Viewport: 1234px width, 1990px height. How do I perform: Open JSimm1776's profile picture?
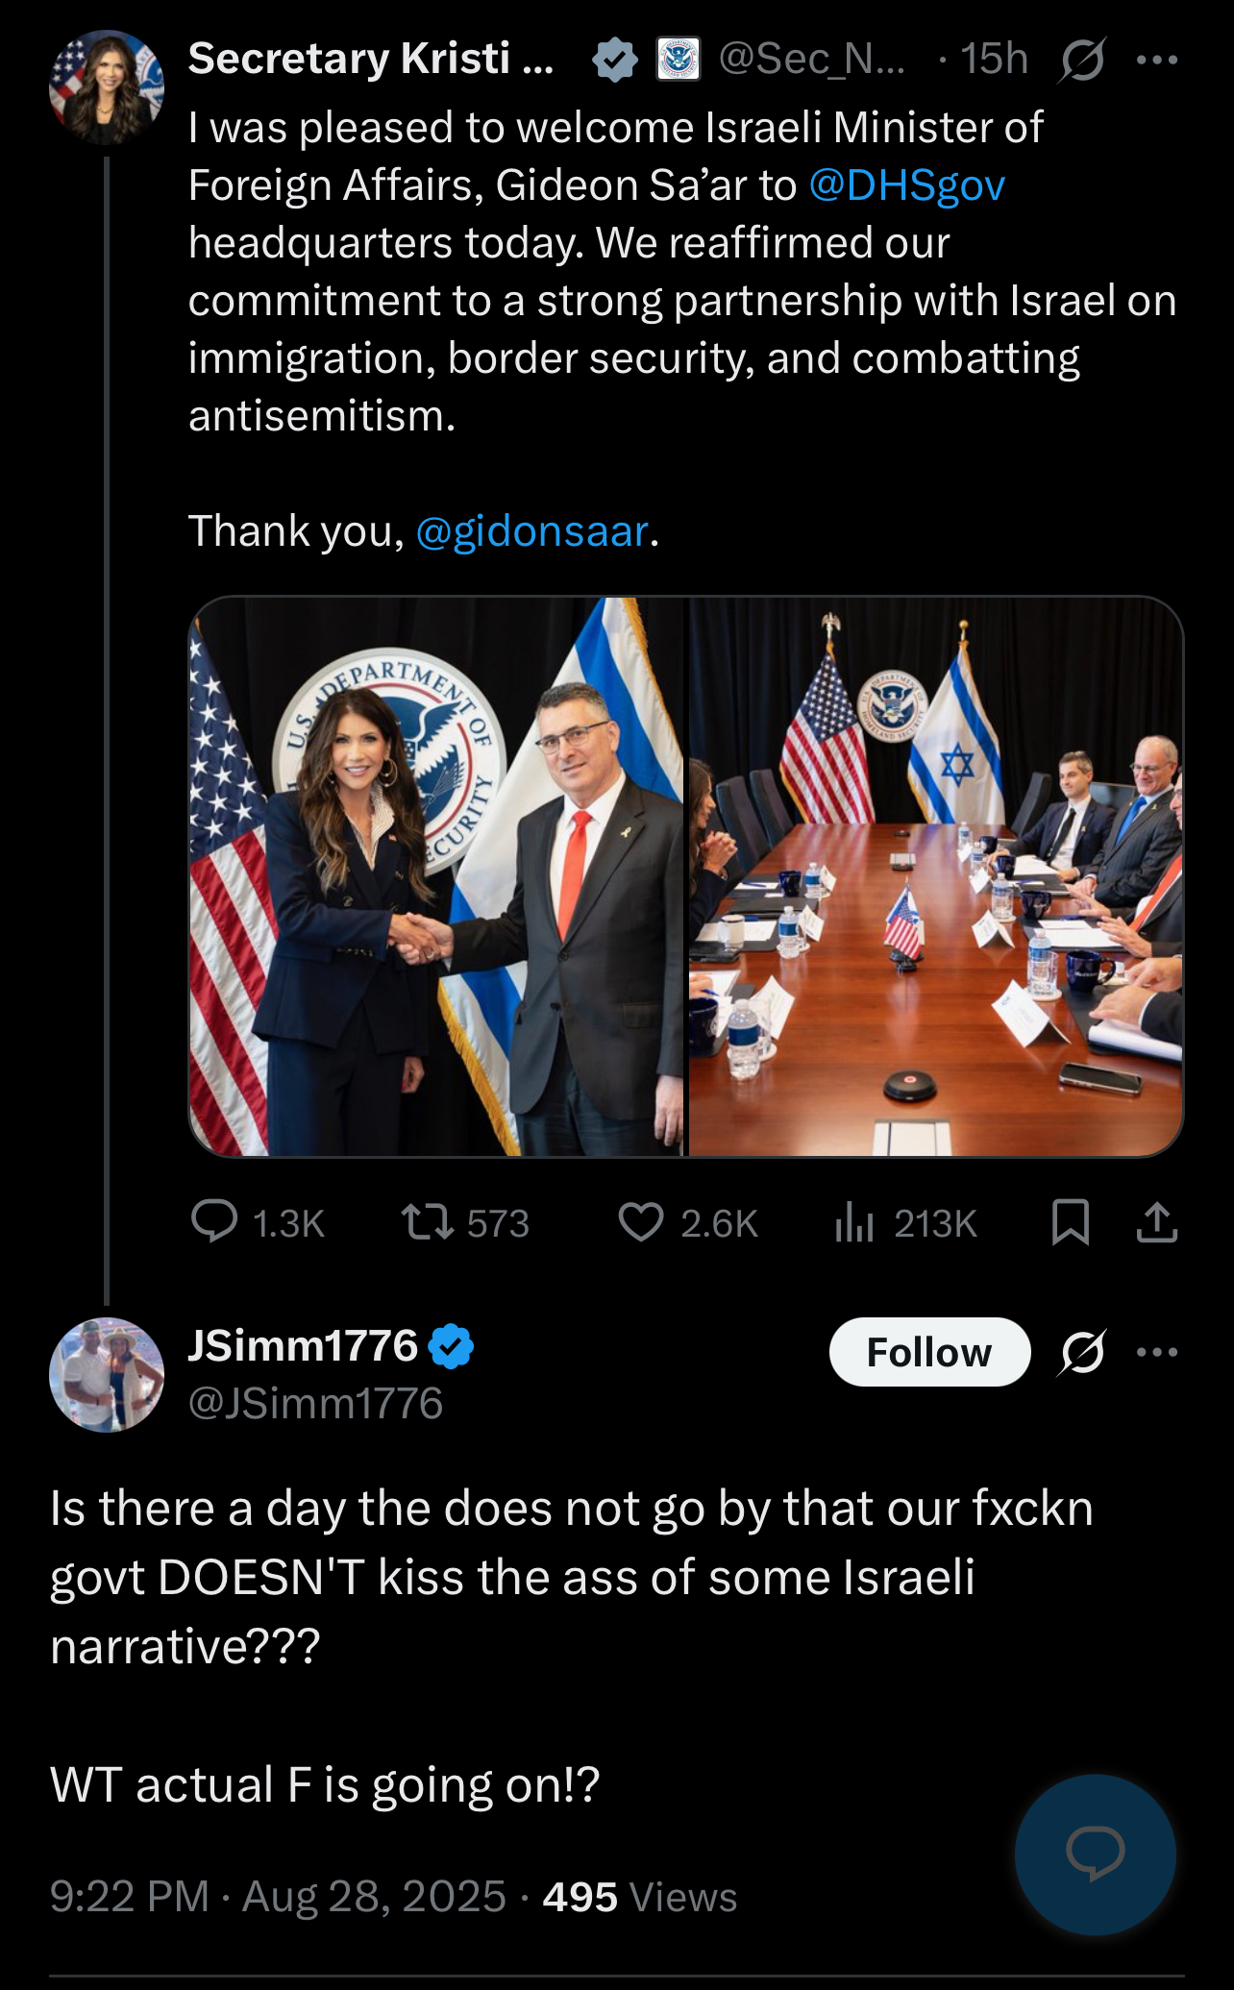pyautogui.click(x=107, y=1374)
